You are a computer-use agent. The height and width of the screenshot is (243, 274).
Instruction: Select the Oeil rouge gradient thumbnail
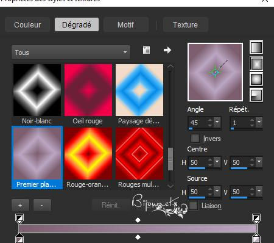[x=88, y=90]
